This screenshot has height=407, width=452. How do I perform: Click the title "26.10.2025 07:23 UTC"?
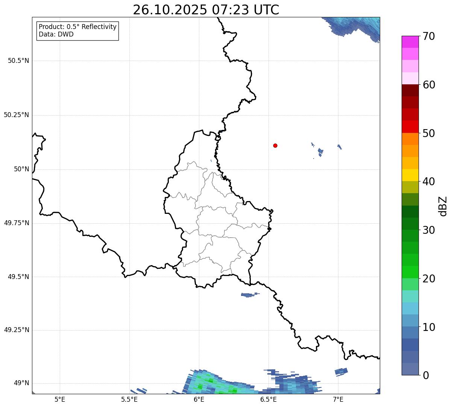[206, 9]
